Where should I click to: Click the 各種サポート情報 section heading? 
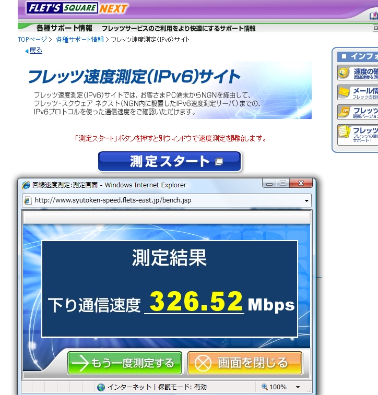(x=64, y=28)
